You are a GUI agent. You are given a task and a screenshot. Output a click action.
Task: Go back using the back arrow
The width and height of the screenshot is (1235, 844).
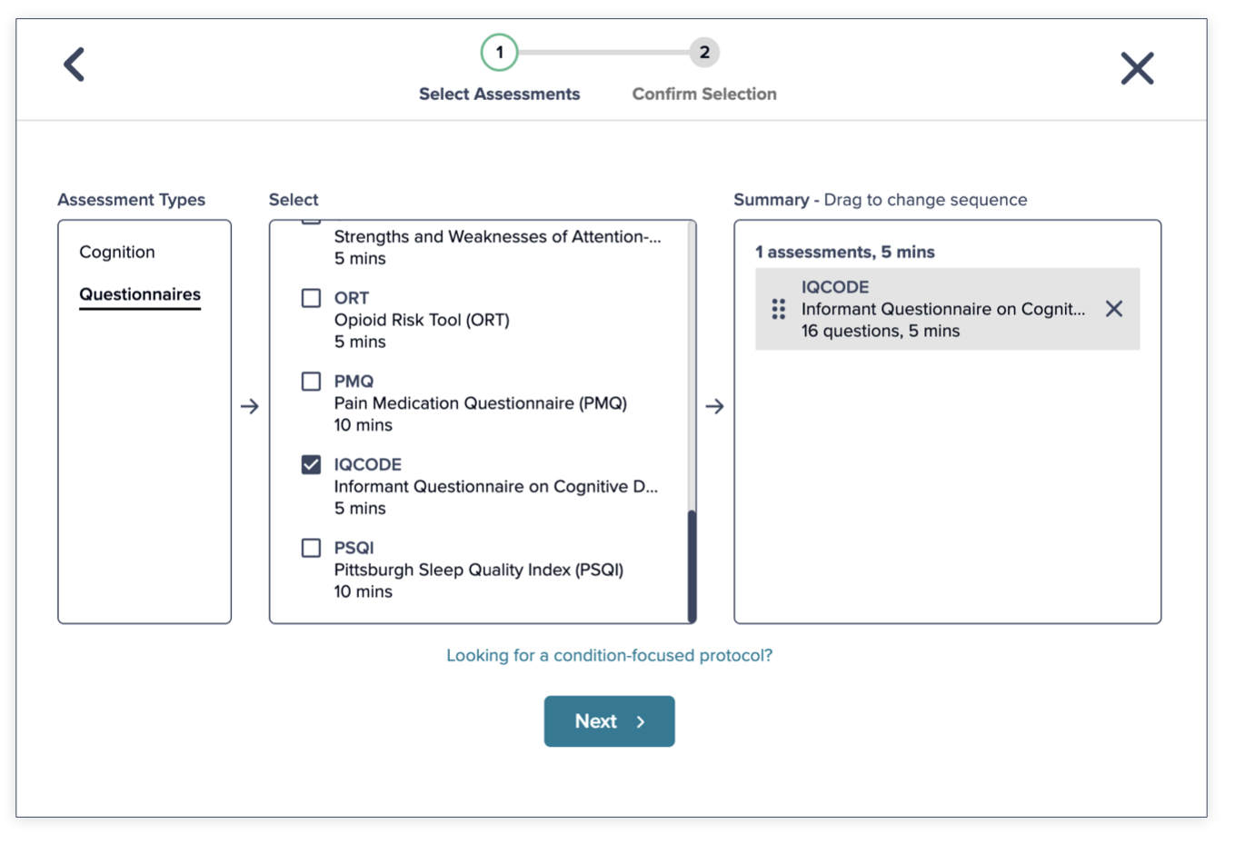(75, 64)
